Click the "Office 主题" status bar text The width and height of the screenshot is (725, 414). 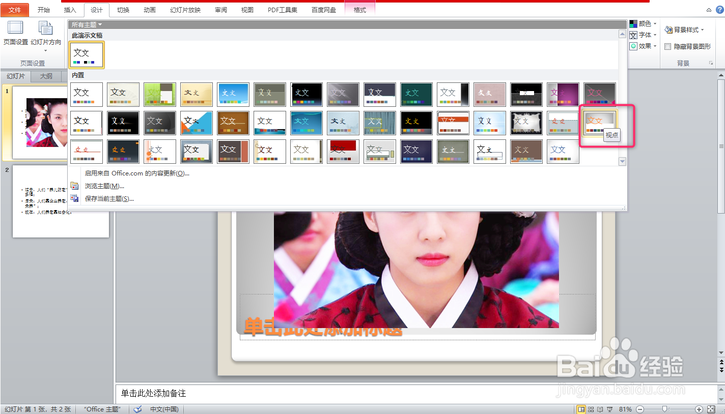(102, 409)
